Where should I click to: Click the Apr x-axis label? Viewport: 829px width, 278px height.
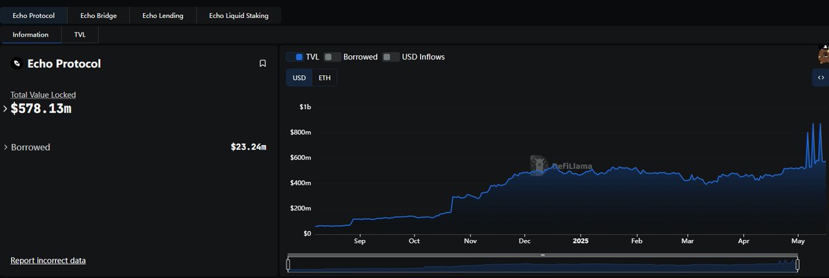(x=743, y=241)
